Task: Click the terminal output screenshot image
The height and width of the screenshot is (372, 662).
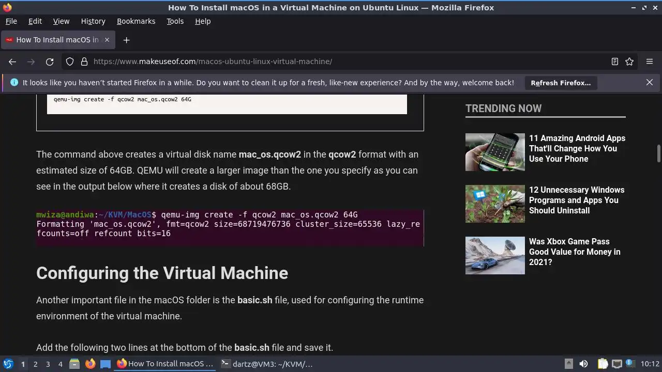Action: 230,227
